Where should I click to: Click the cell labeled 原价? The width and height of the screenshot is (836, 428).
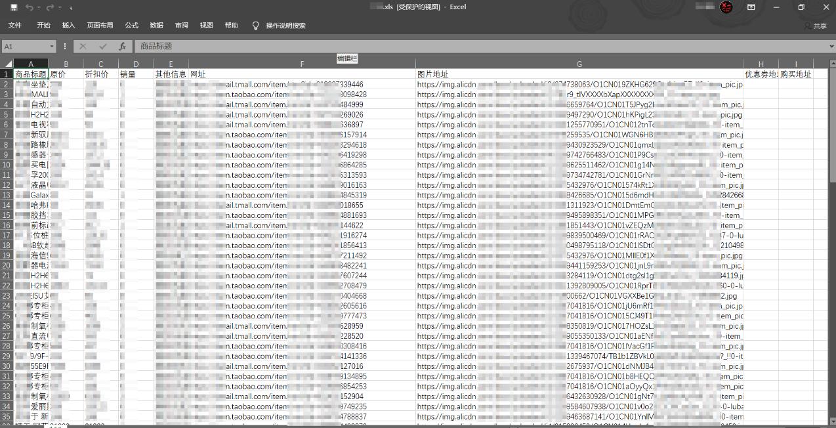(66, 74)
